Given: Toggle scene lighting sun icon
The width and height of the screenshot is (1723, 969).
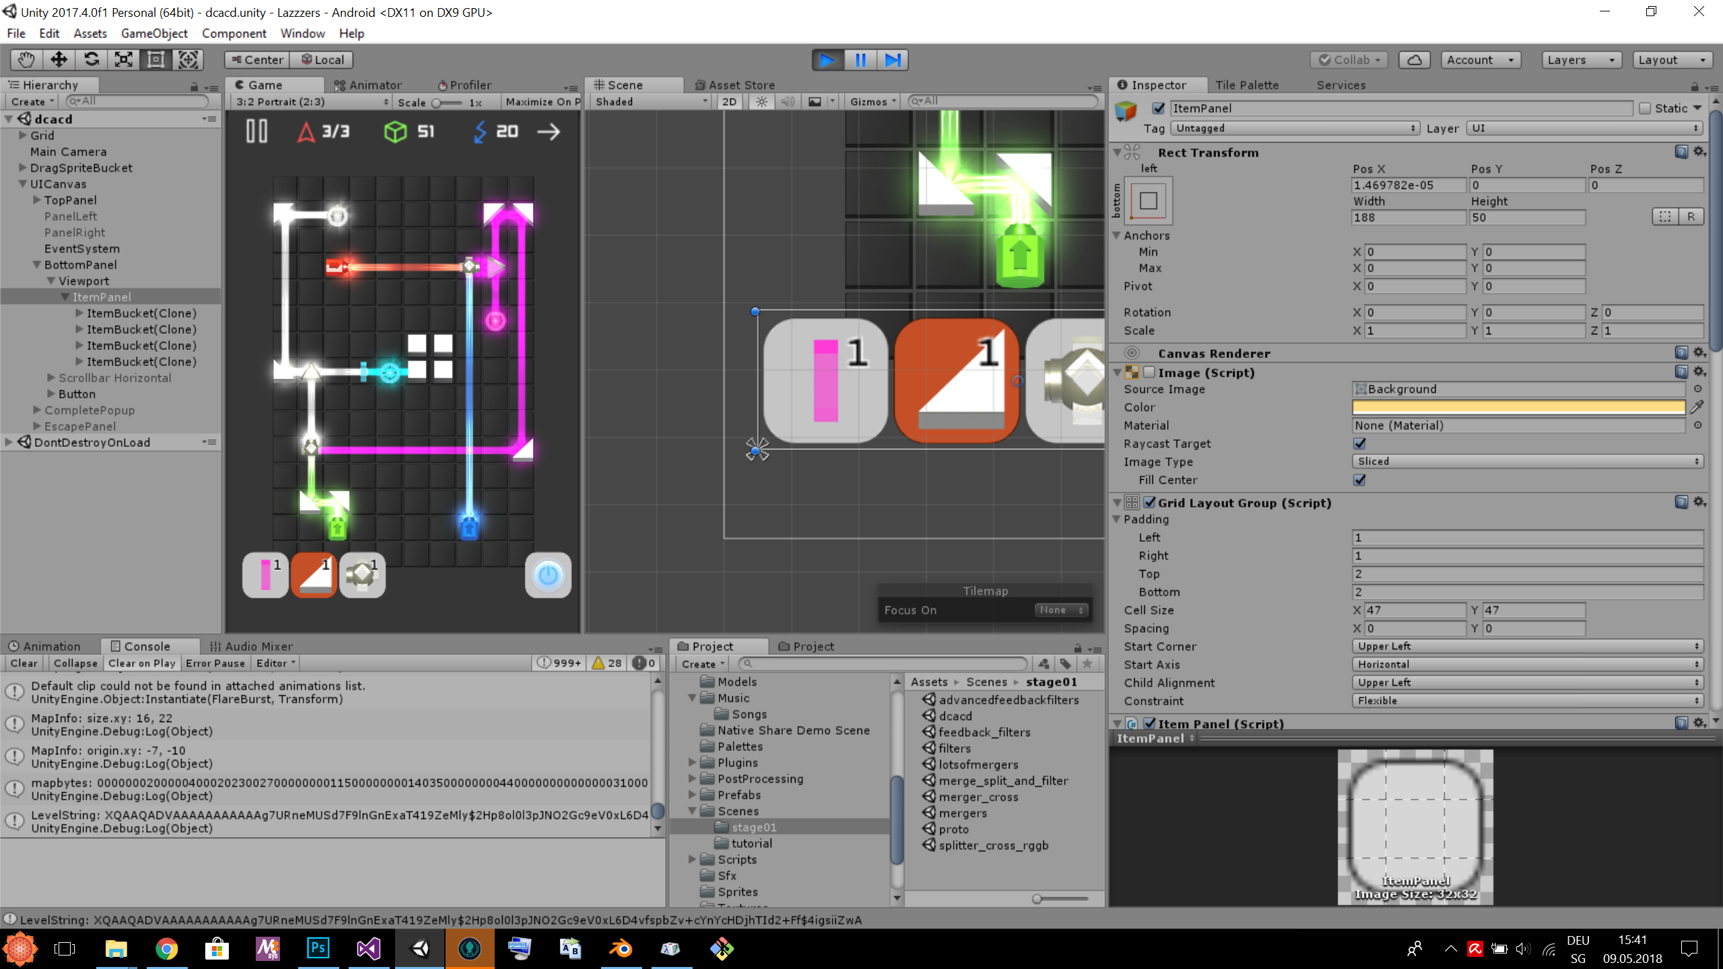Looking at the screenshot, I should click(761, 102).
